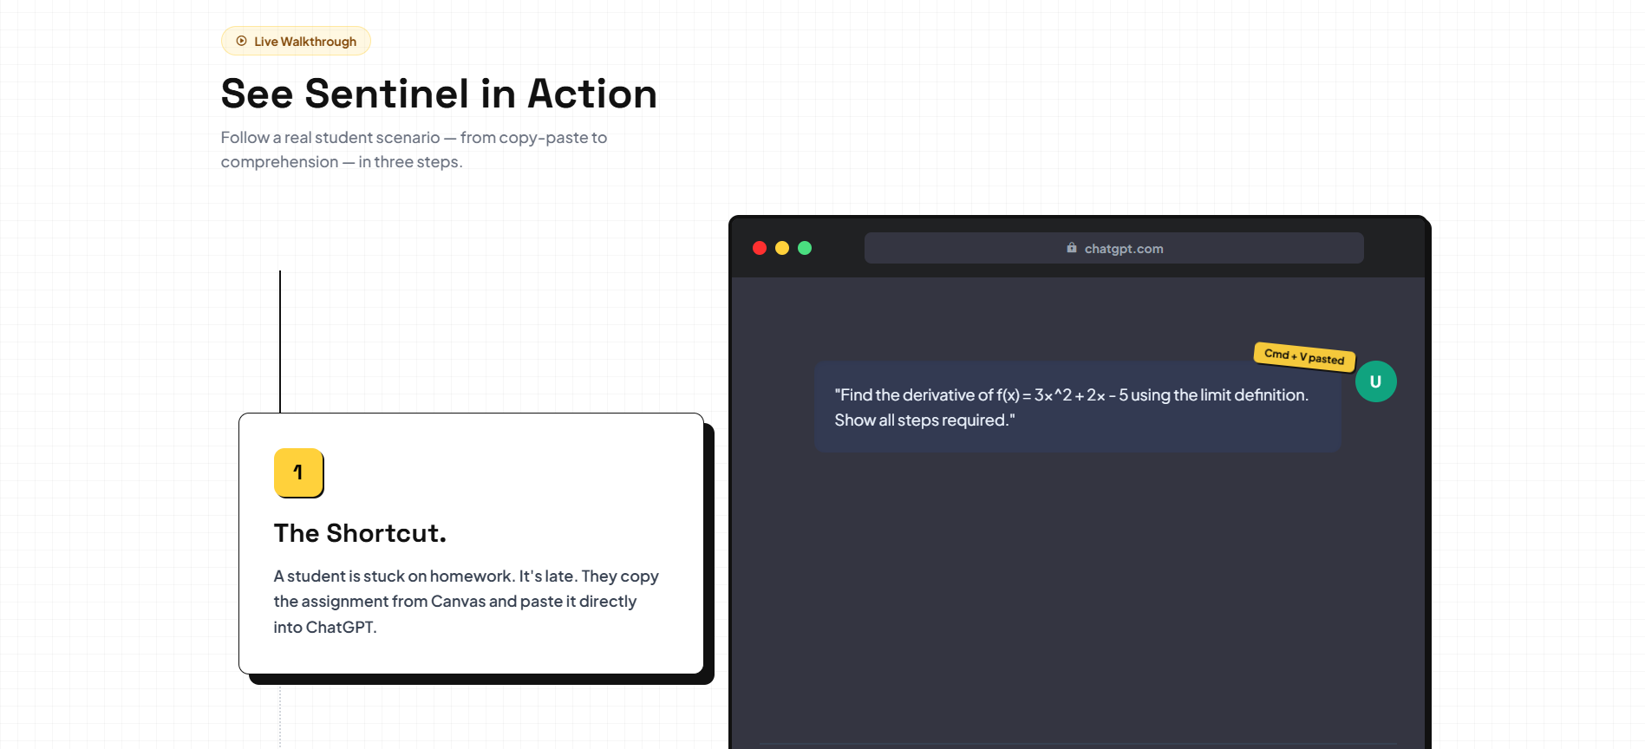Click the red close dot of mock browser
This screenshot has height=749, width=1645.
[x=760, y=248]
